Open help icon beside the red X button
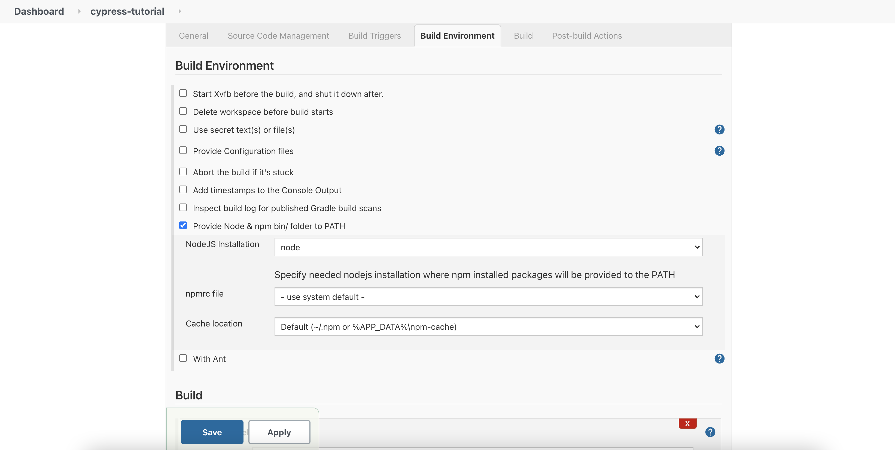The width and height of the screenshot is (895, 450). tap(710, 432)
